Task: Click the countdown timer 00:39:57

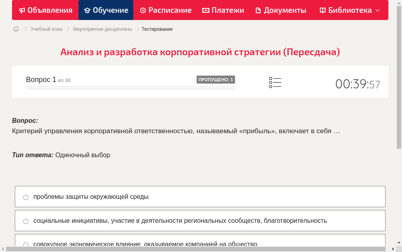Action: pos(358,84)
